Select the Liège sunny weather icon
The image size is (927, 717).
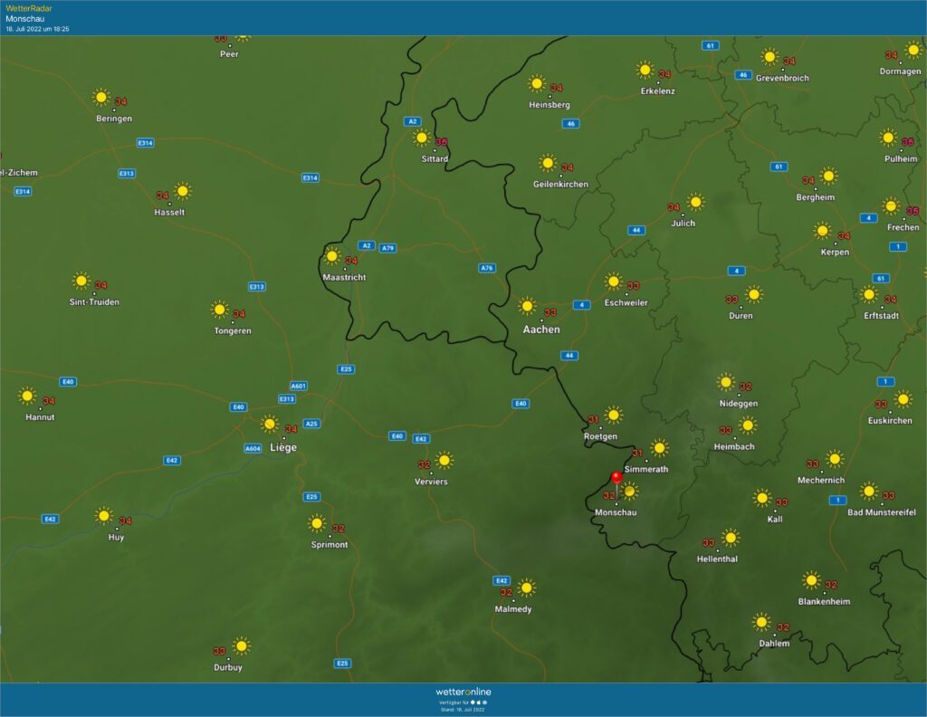pyautogui.click(x=270, y=424)
